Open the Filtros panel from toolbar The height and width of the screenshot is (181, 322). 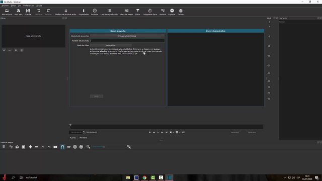(x=138, y=12)
